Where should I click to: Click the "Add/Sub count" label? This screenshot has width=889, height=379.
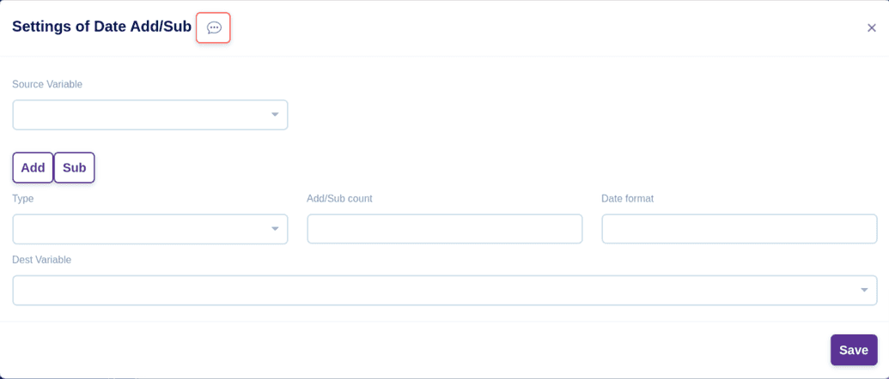click(x=339, y=198)
